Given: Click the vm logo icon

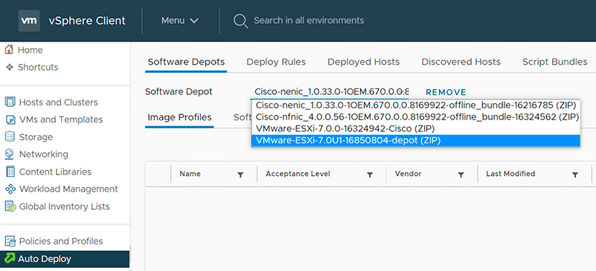Looking at the screenshot, I should (29, 21).
